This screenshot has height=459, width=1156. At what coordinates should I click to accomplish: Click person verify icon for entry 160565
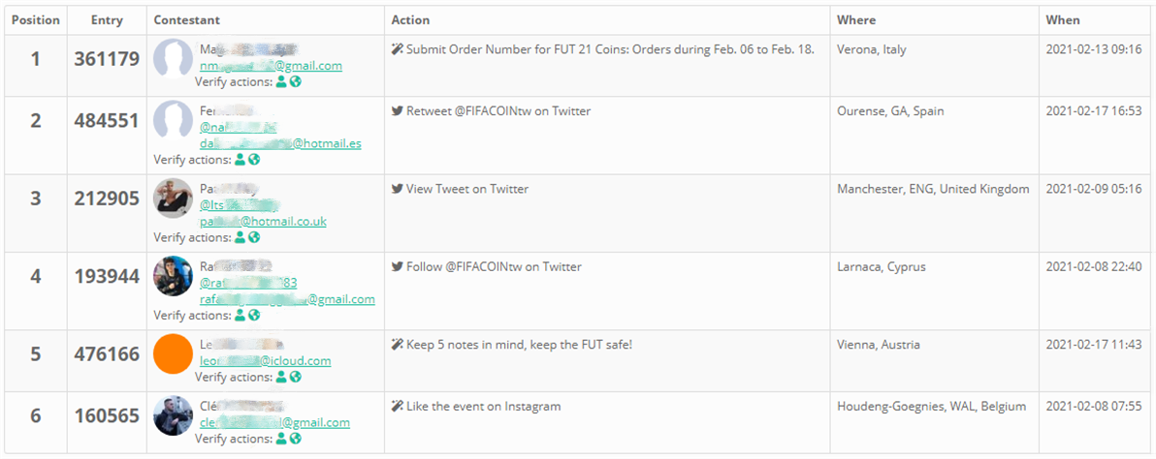pyautogui.click(x=282, y=439)
